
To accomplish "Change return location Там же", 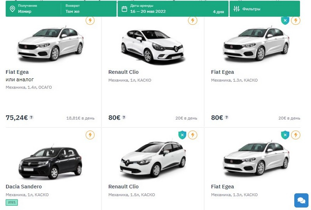I will 87,9.
